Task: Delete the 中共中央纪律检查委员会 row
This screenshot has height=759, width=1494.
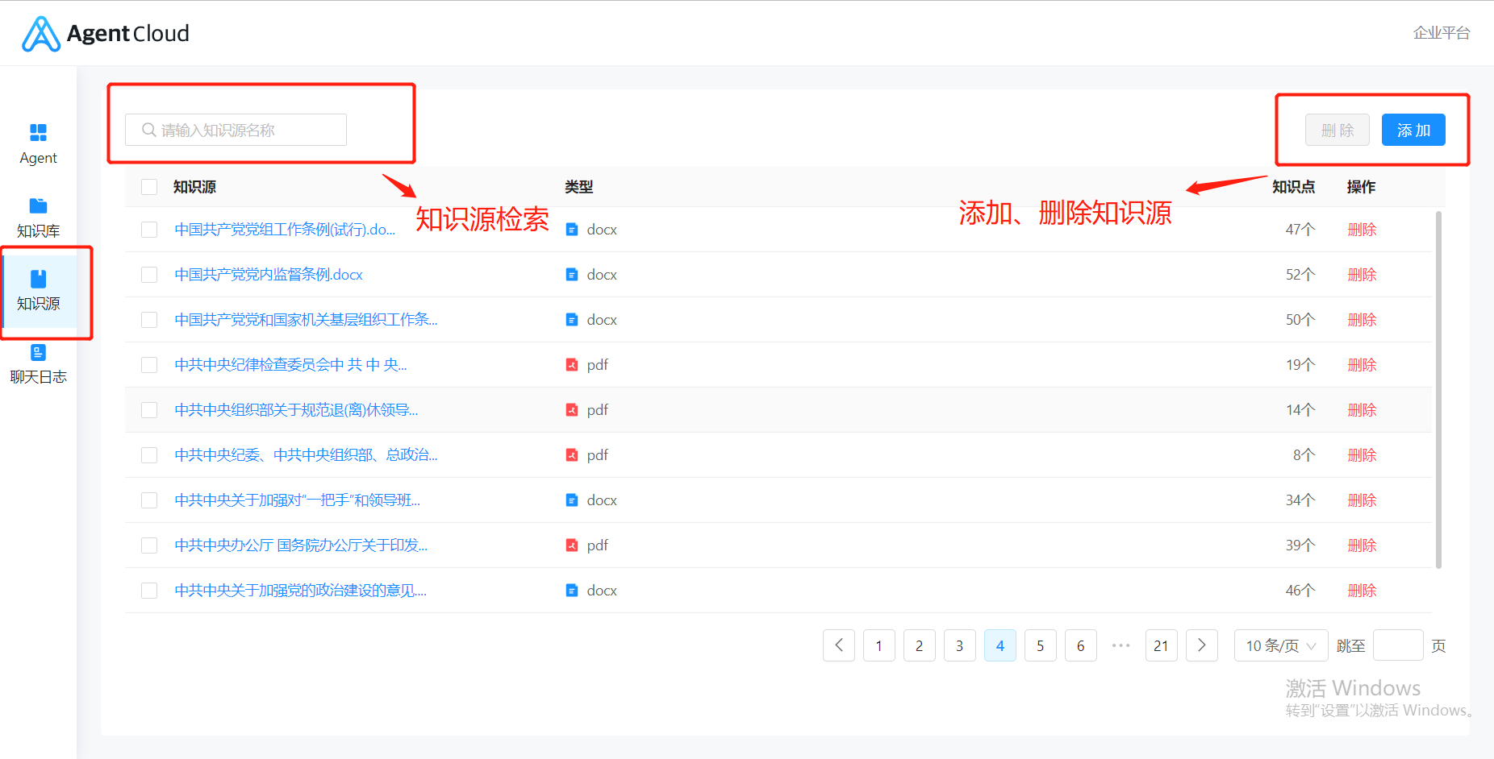Action: pos(1362,365)
